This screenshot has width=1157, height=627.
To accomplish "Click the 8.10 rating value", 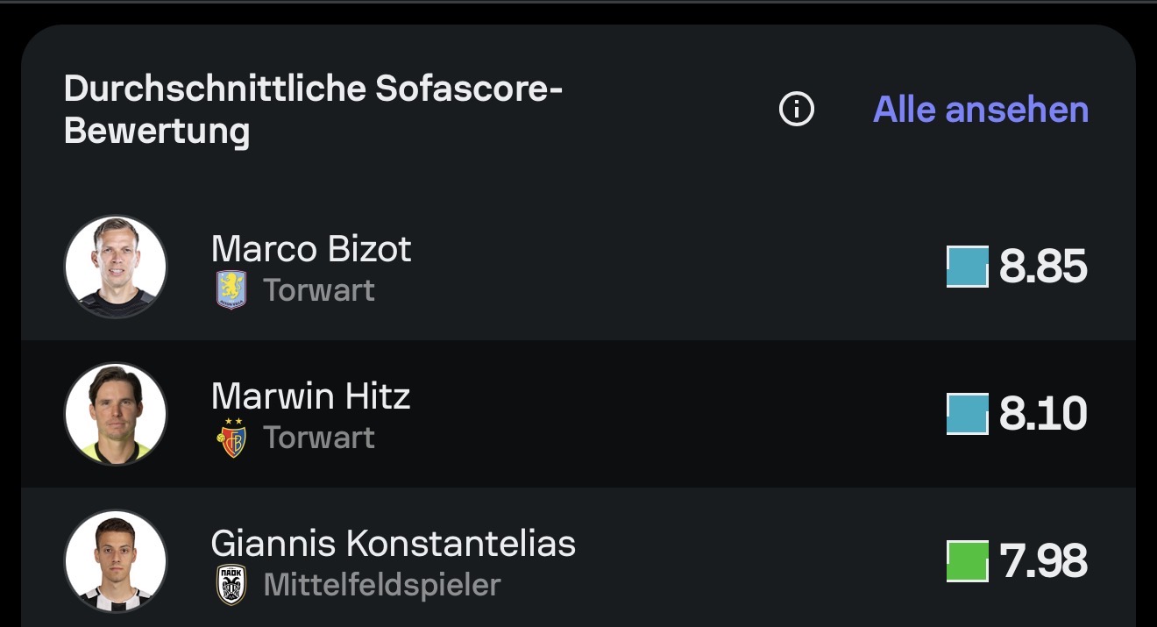I will coord(1043,414).
